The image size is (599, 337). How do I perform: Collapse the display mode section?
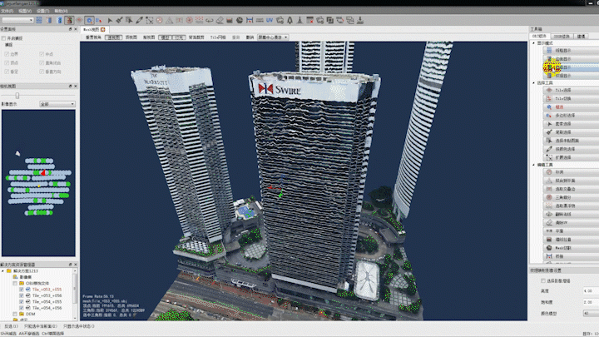533,43
